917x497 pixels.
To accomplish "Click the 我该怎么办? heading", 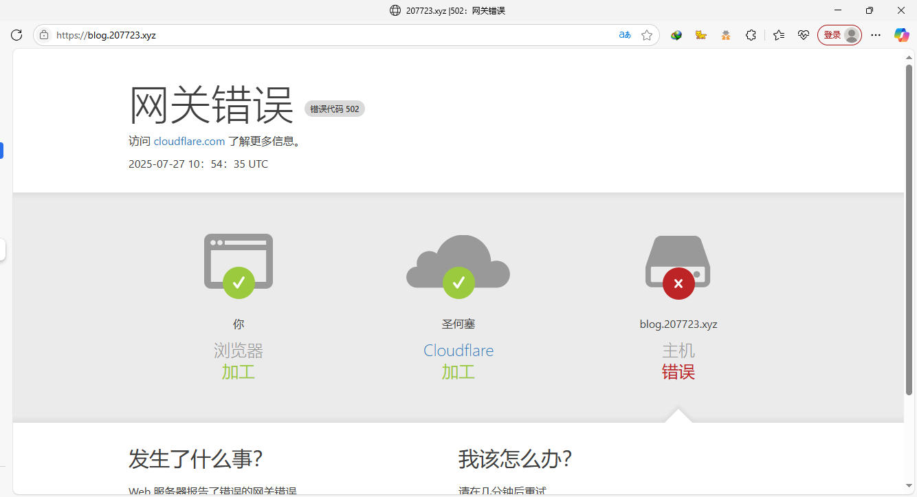I will 516,459.
